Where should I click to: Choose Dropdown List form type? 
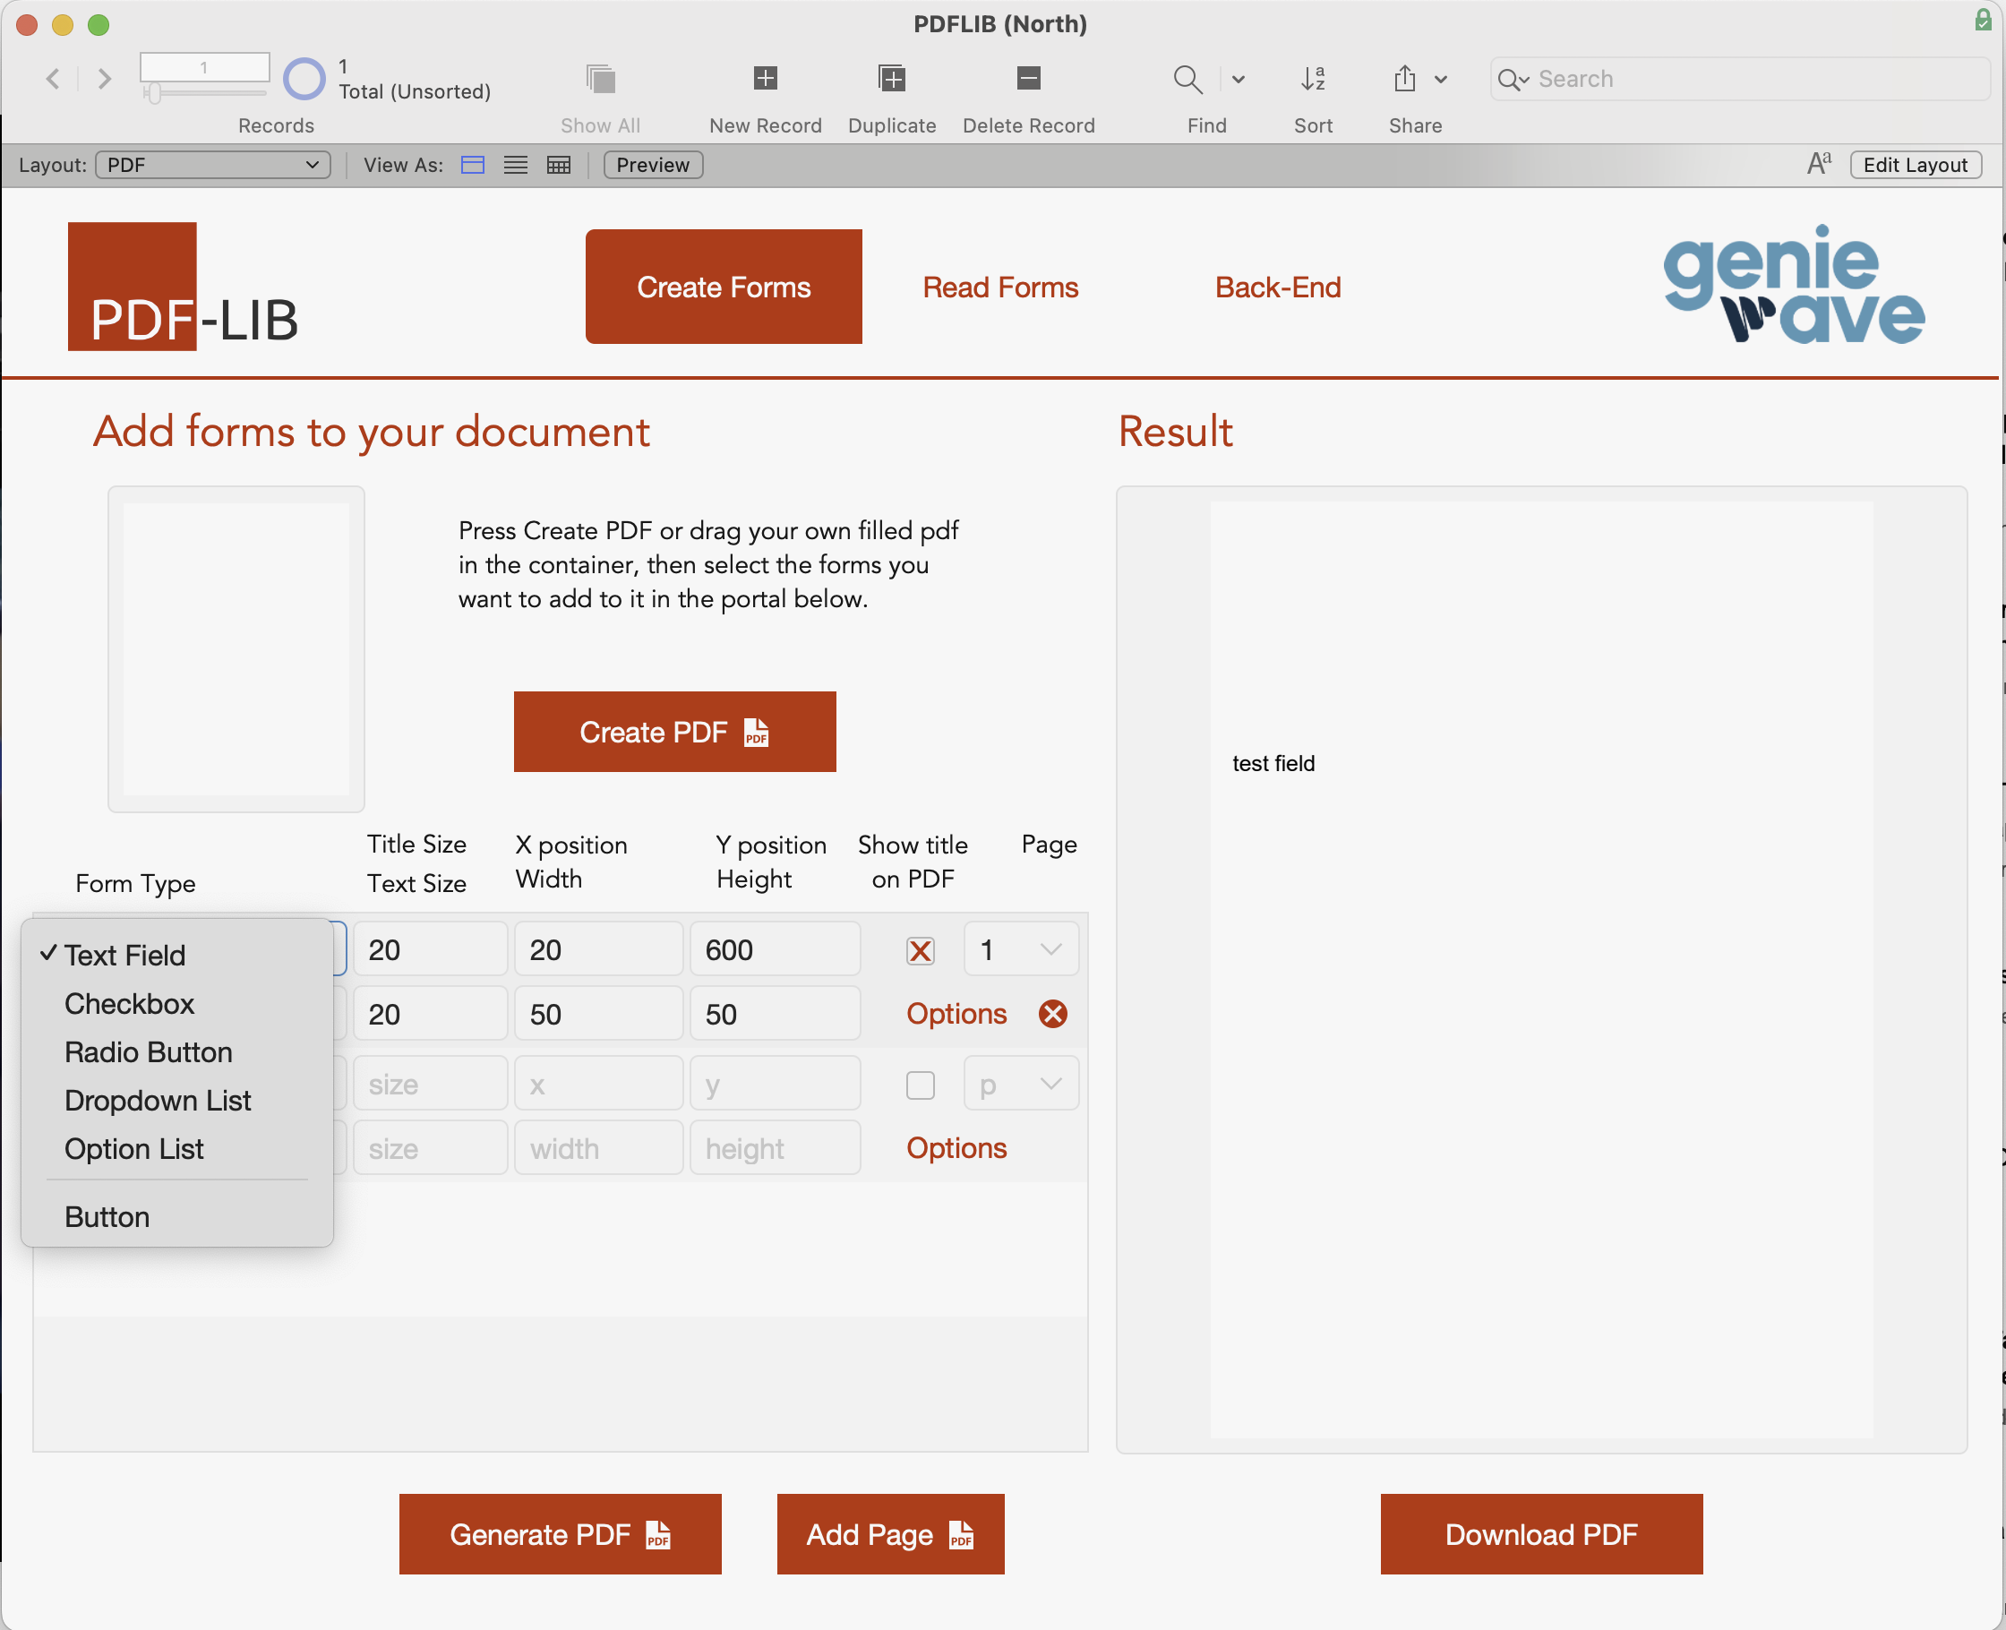point(176,1101)
